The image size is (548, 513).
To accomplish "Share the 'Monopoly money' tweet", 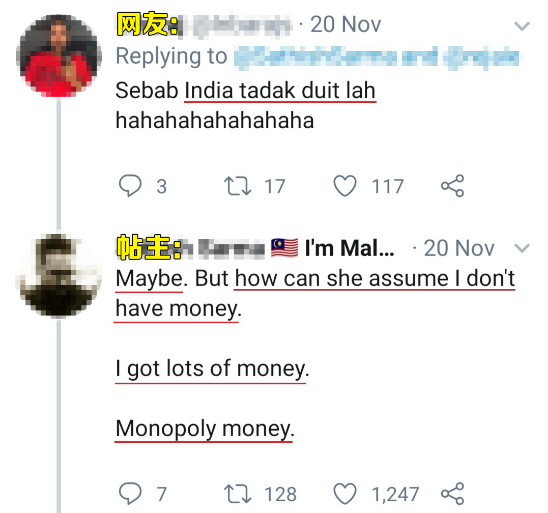I will 452,494.
